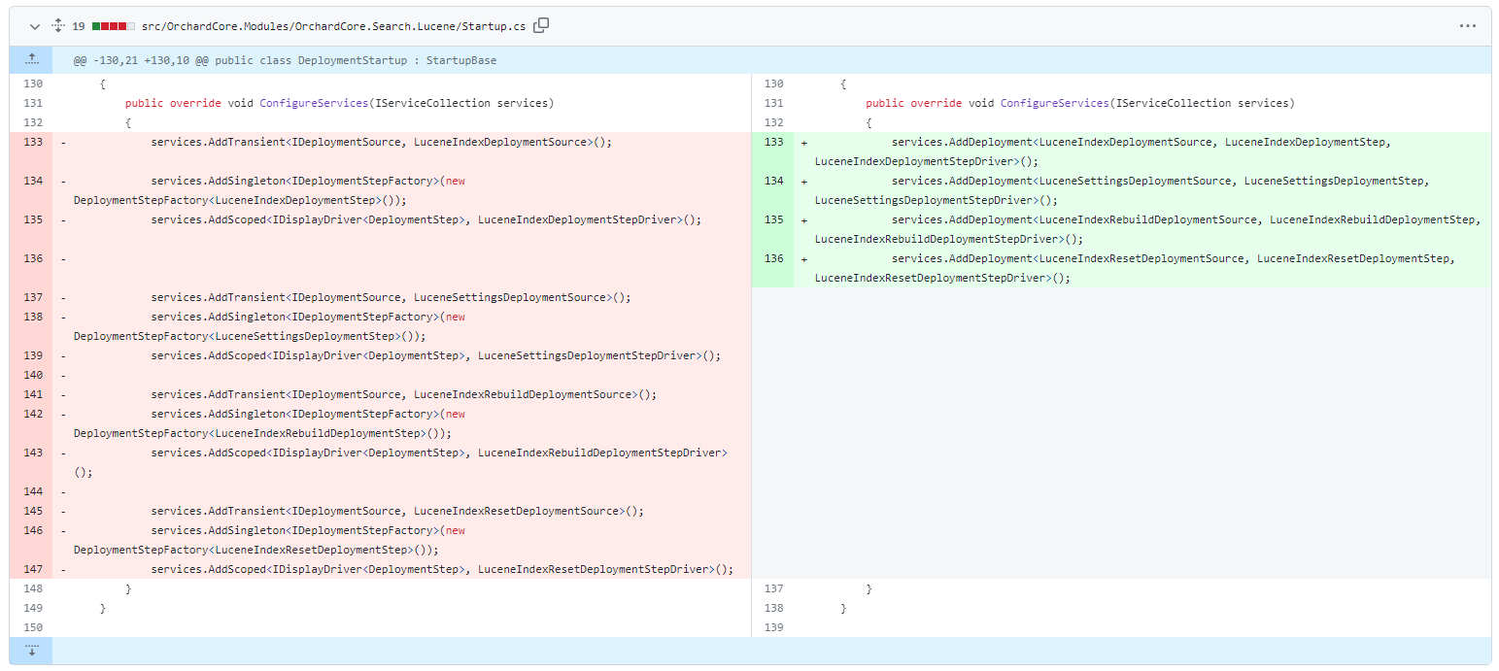Select line number 139 on right
The width and height of the screenshot is (1499, 671).
[772, 627]
